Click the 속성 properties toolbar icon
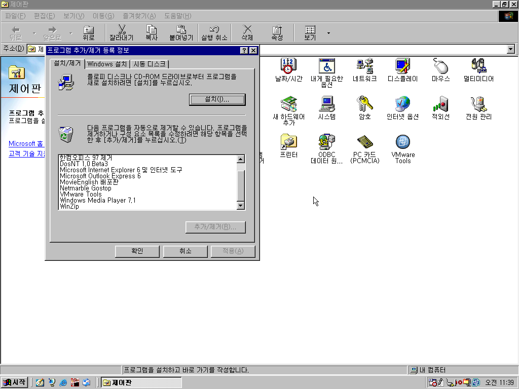The image size is (519, 389). tap(277, 33)
